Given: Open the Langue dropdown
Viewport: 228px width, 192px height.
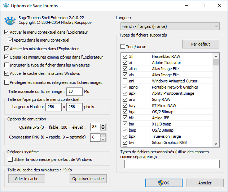Looking at the screenshot, I should pyautogui.click(x=170, y=26).
